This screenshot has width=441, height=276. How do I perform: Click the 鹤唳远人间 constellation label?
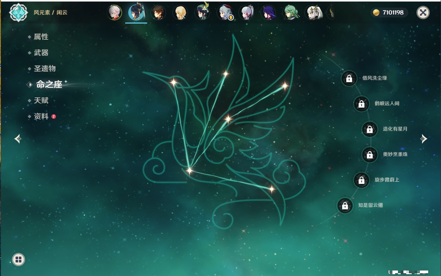pyautogui.click(x=387, y=103)
